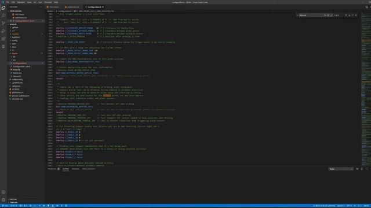Open the PlatformIO sidebar icon
Viewport: 371px width, 208px height.
coord(3,46)
